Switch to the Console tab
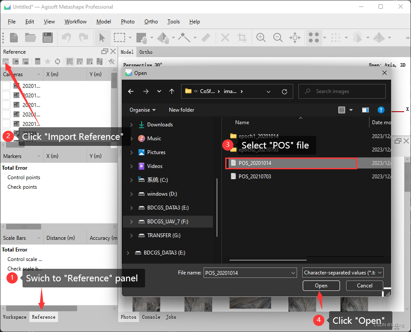The width and height of the screenshot is (411, 332). click(151, 317)
